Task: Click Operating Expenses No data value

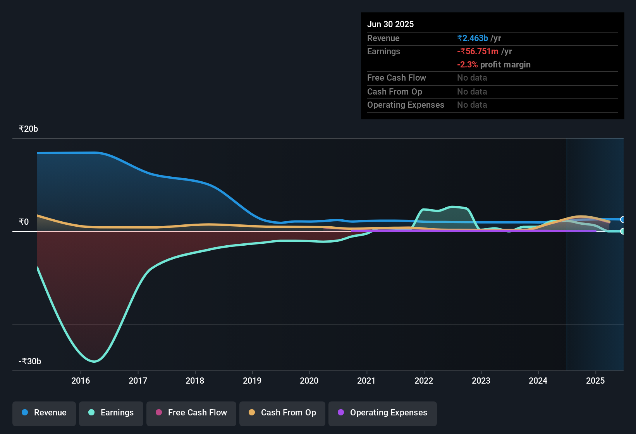Action: [472, 105]
